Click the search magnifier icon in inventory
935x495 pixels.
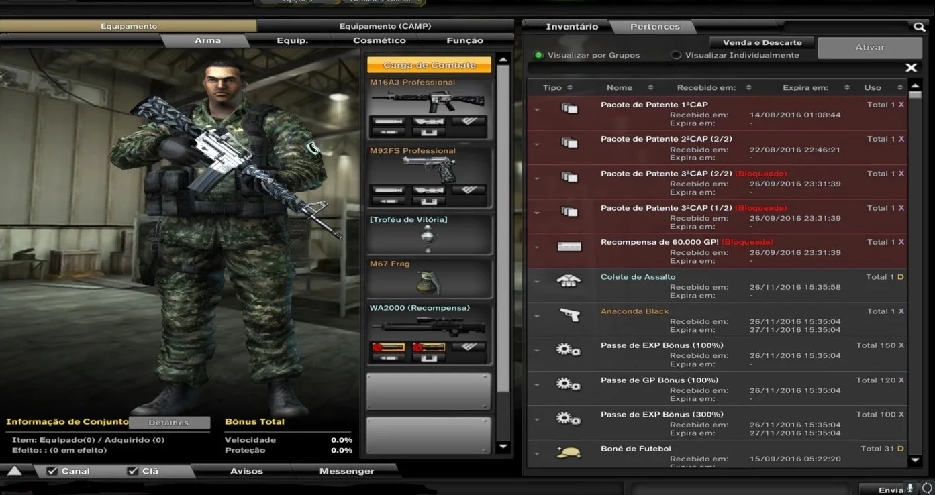click(x=919, y=27)
